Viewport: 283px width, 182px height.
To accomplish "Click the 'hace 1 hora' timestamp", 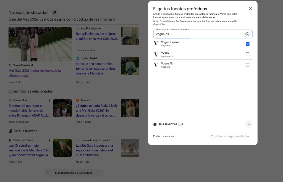I will point(83,122).
